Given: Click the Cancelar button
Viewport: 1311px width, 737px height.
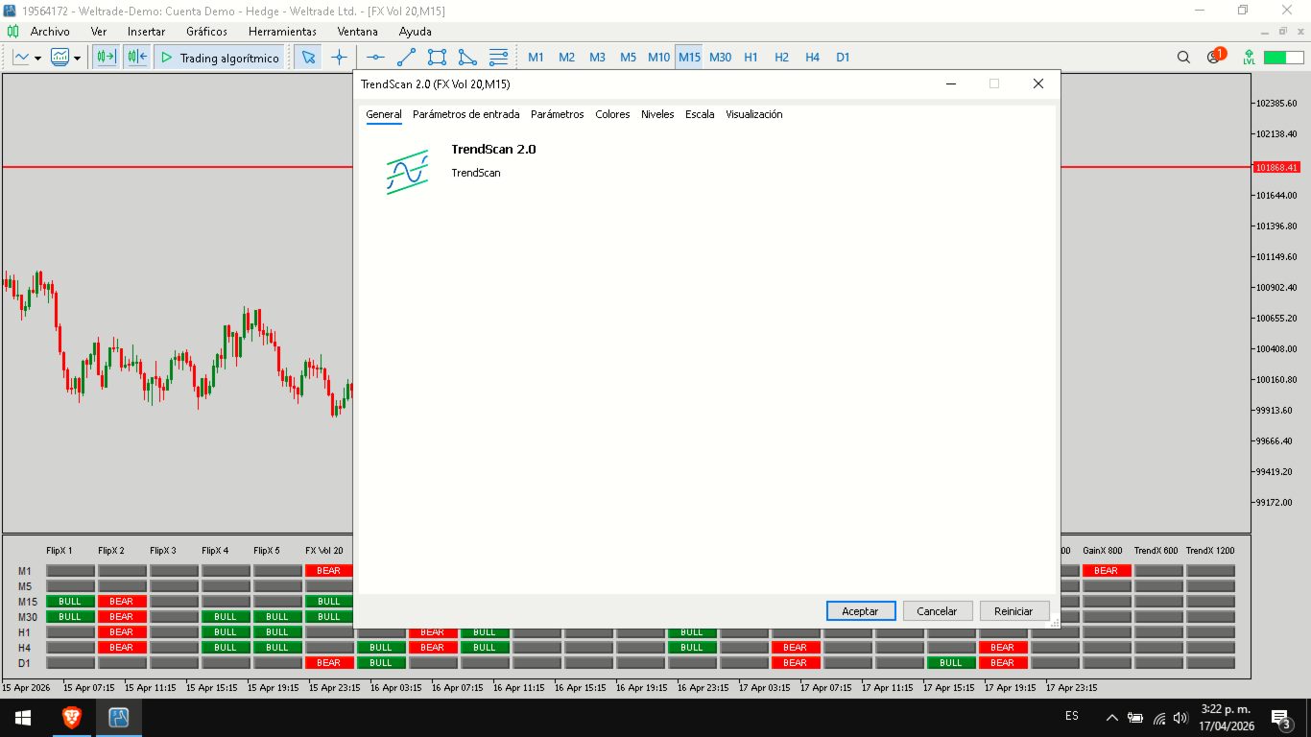Looking at the screenshot, I should pyautogui.click(x=938, y=611).
